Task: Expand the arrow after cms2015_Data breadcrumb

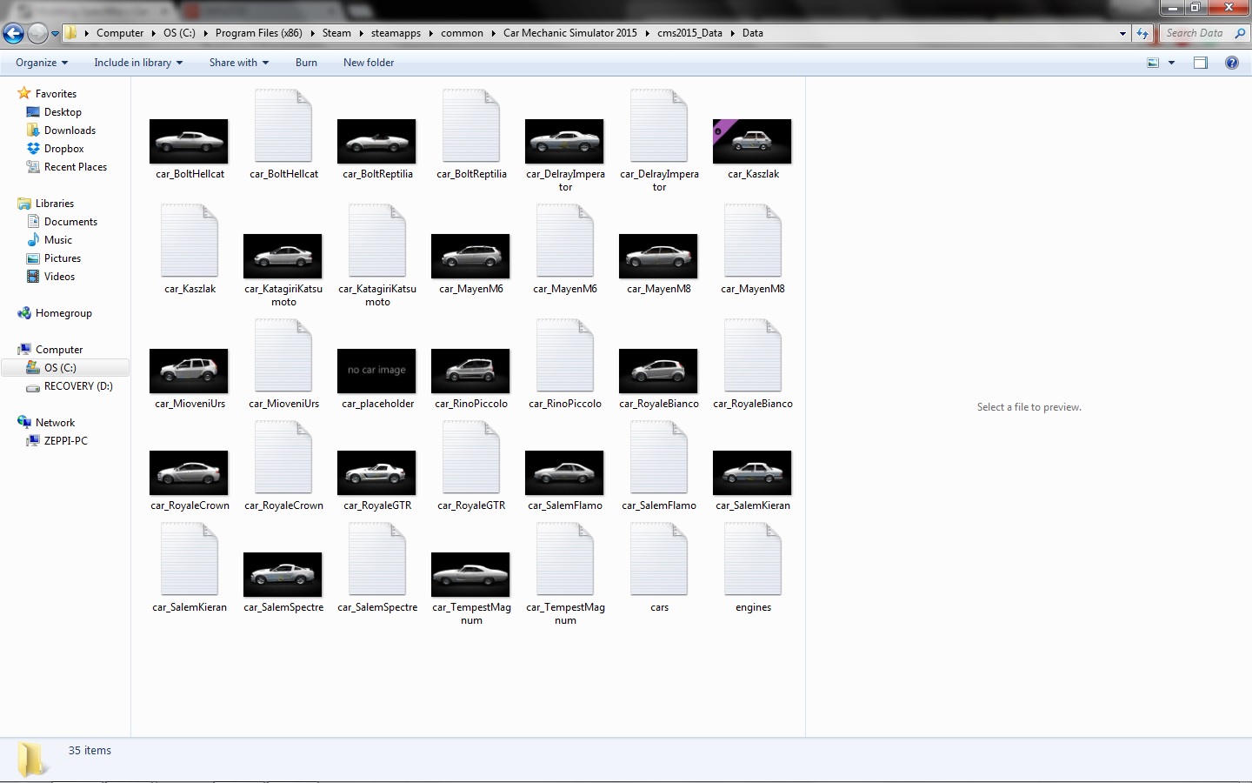Action: (732, 33)
